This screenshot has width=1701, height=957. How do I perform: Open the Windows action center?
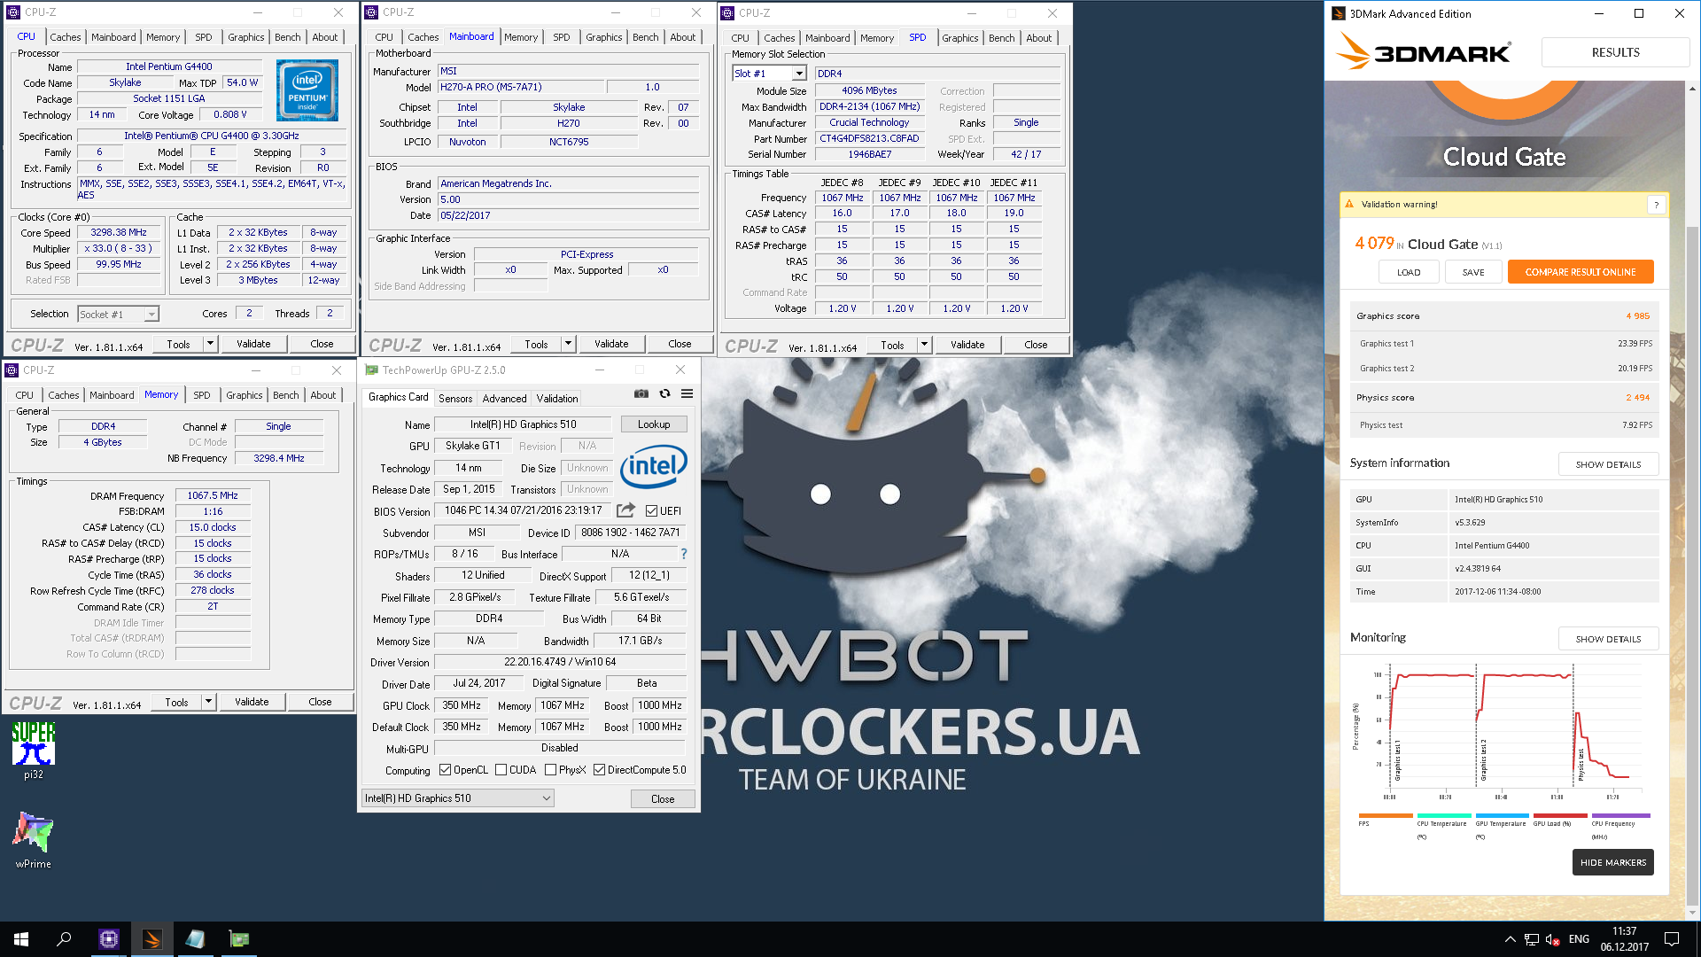pyautogui.click(x=1672, y=939)
